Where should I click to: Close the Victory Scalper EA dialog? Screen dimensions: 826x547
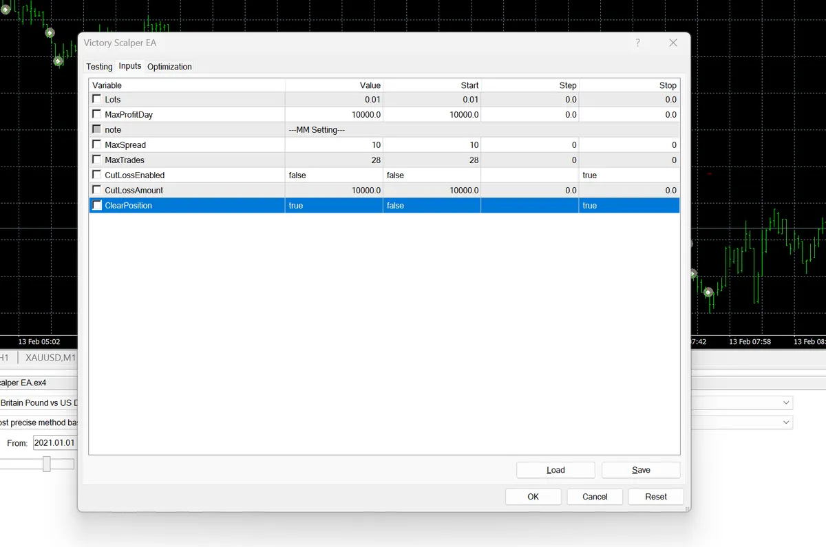click(673, 43)
